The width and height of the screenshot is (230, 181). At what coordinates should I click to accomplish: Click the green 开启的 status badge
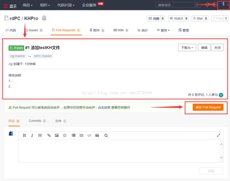coord(16,48)
